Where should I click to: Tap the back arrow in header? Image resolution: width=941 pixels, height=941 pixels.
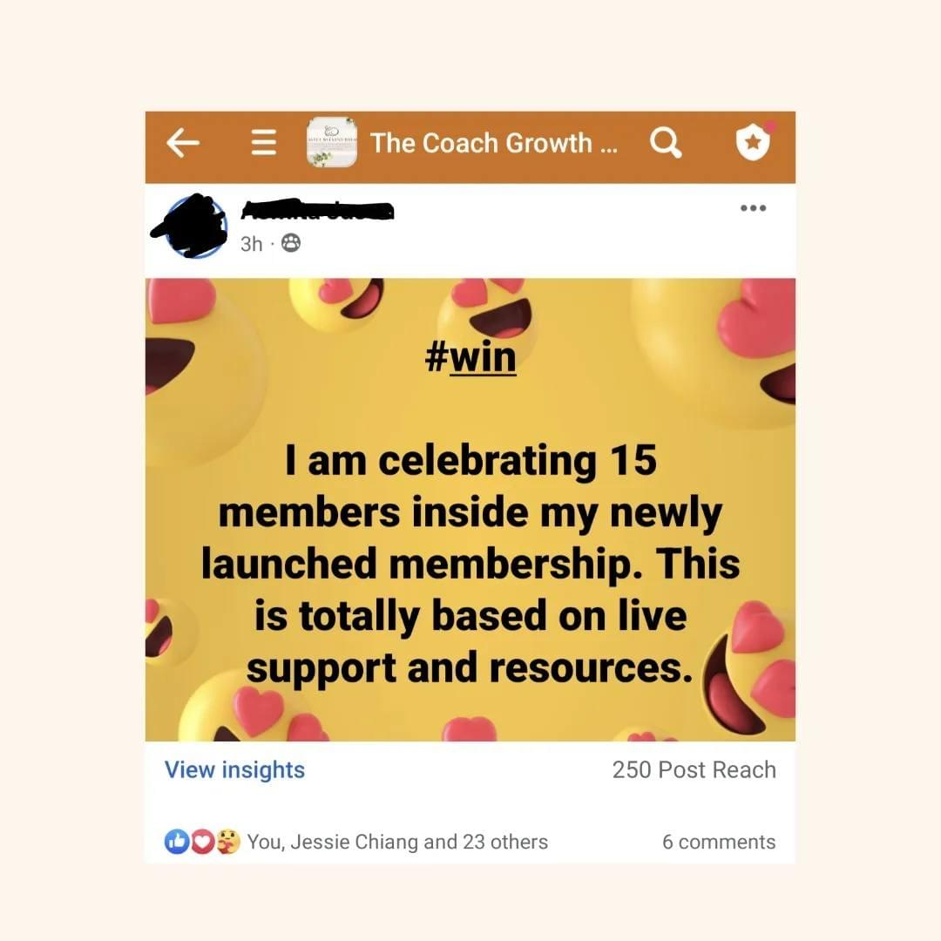click(x=182, y=144)
